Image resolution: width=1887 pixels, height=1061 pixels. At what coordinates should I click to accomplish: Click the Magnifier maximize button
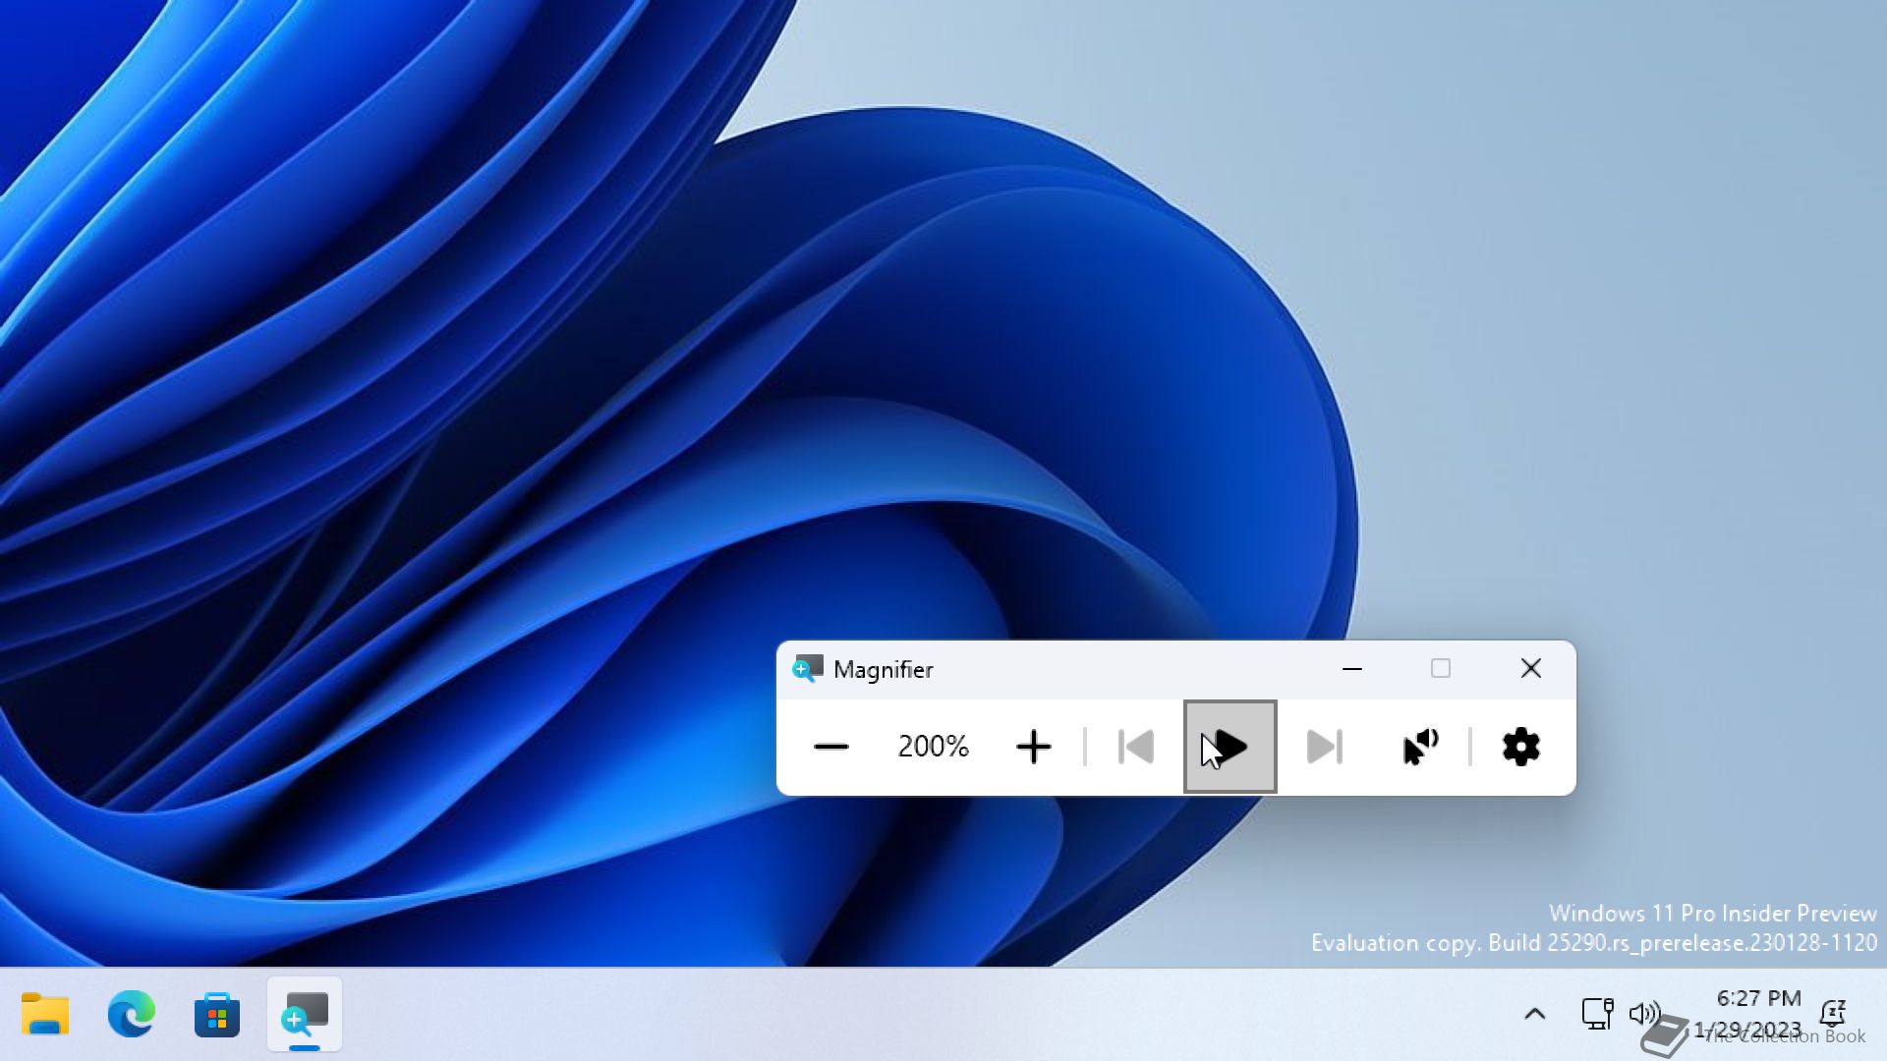pyautogui.click(x=1441, y=669)
